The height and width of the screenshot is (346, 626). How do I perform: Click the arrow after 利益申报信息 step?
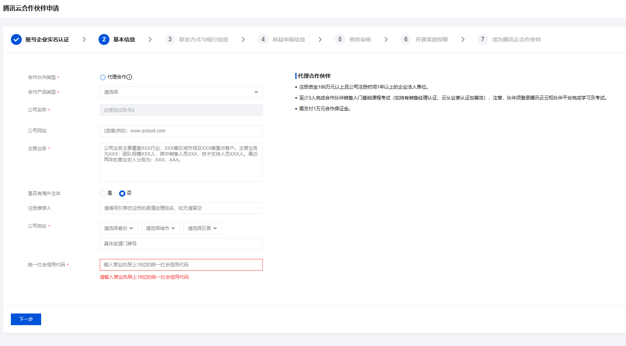click(320, 39)
